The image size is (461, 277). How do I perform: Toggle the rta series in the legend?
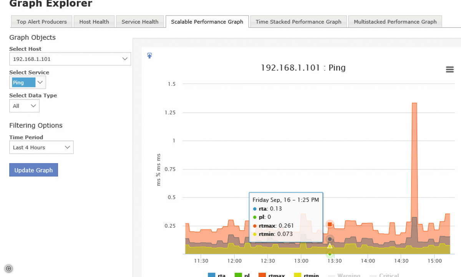[x=217, y=275]
